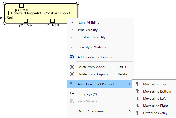Toggle Stereotype Visibility option
176x118 pixels.
pyautogui.click(x=101, y=47)
